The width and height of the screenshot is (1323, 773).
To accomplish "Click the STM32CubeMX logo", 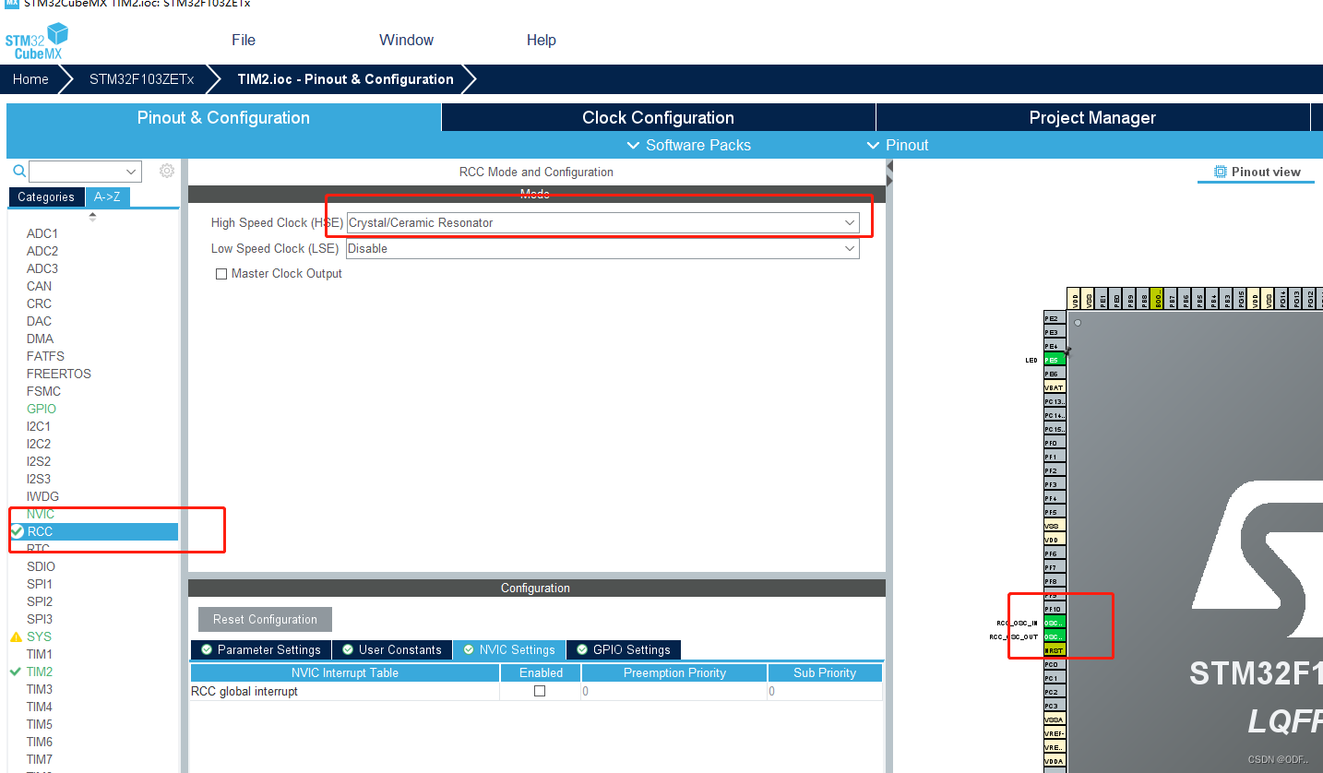I will [x=36, y=42].
